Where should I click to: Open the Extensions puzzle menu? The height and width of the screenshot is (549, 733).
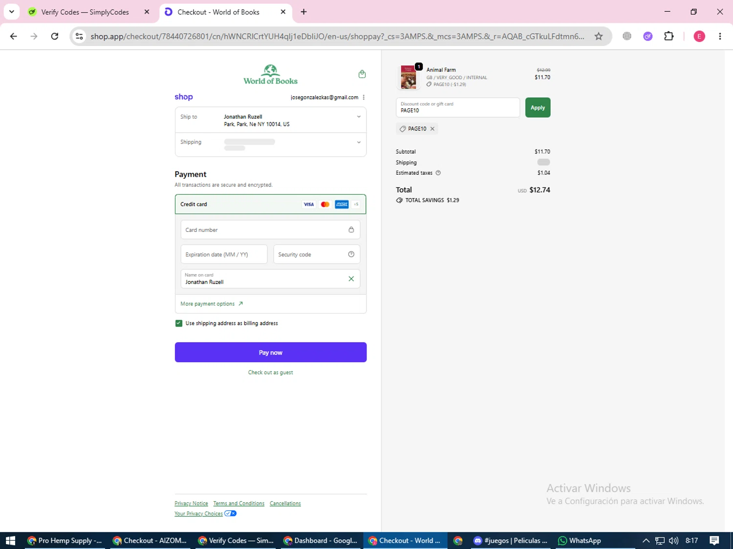[x=669, y=36]
